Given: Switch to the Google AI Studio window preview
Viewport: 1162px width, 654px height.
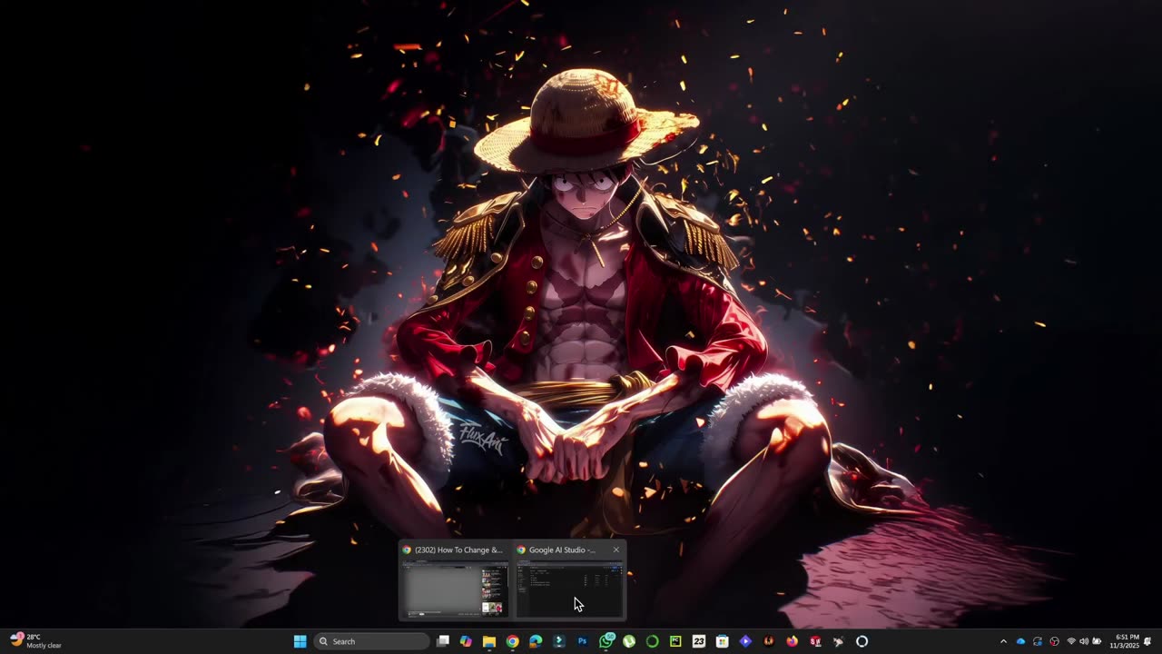Looking at the screenshot, I should coord(569,590).
